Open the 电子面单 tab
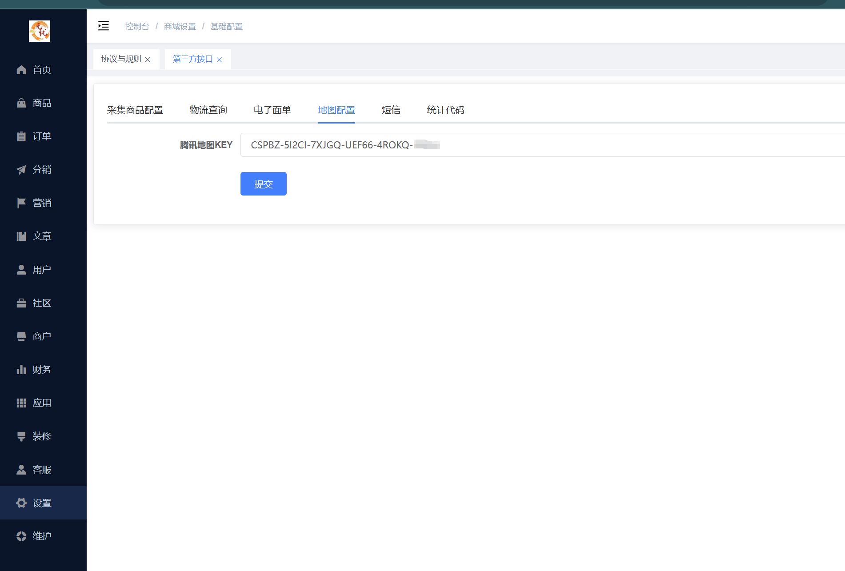 272,110
